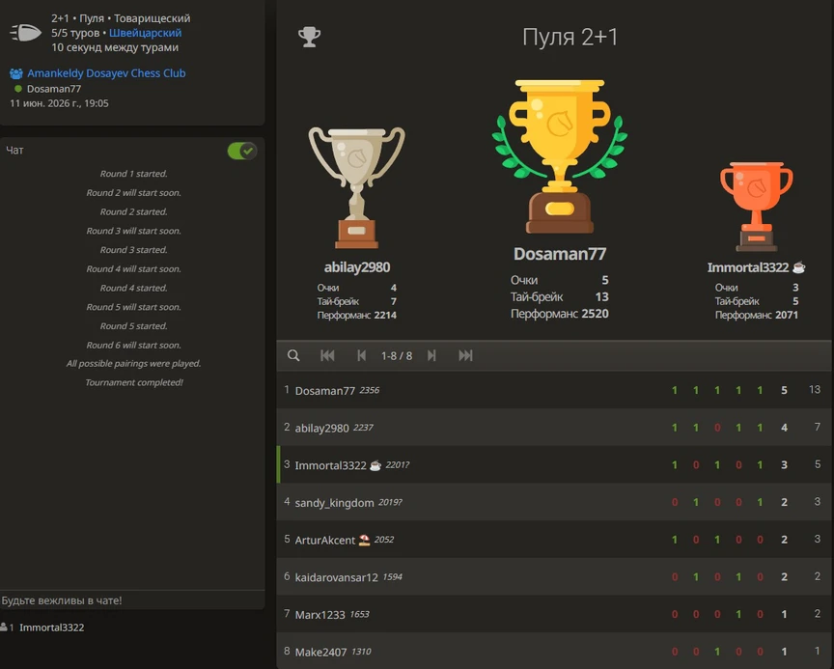
Task: Click the Round 6 will start soon message
Action: point(133,346)
